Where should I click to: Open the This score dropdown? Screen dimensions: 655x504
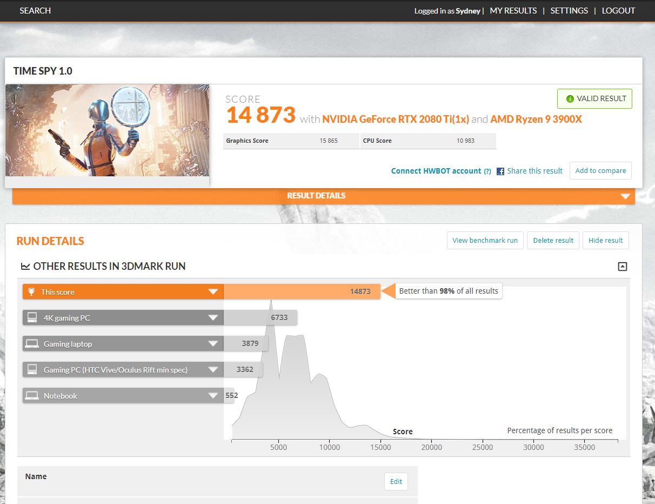213,291
